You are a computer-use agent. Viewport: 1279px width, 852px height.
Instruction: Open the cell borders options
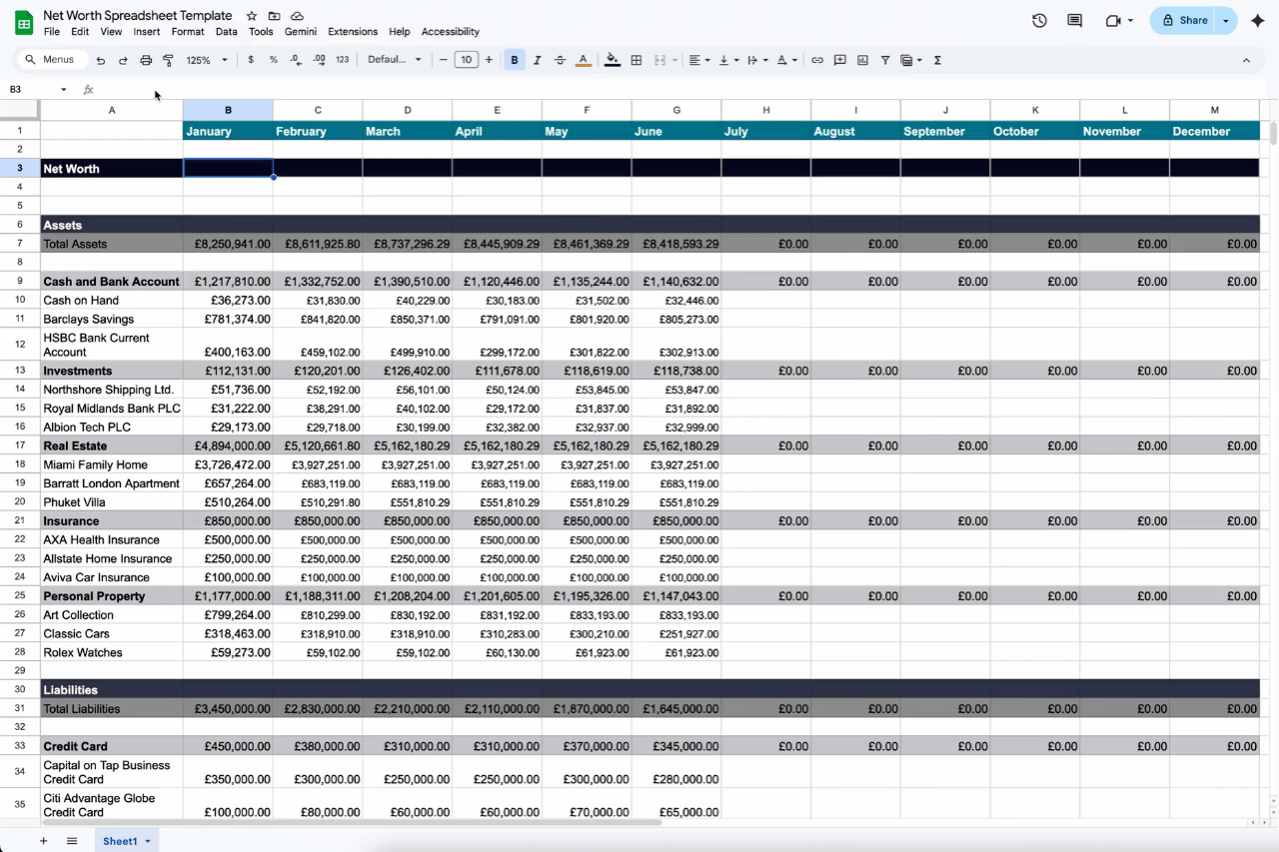click(637, 60)
